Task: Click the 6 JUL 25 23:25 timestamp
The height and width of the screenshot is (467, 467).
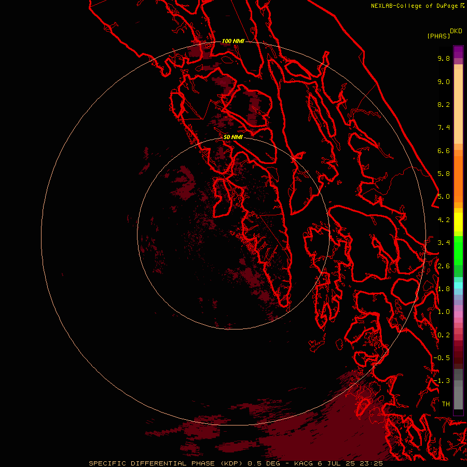Action: click(350, 463)
